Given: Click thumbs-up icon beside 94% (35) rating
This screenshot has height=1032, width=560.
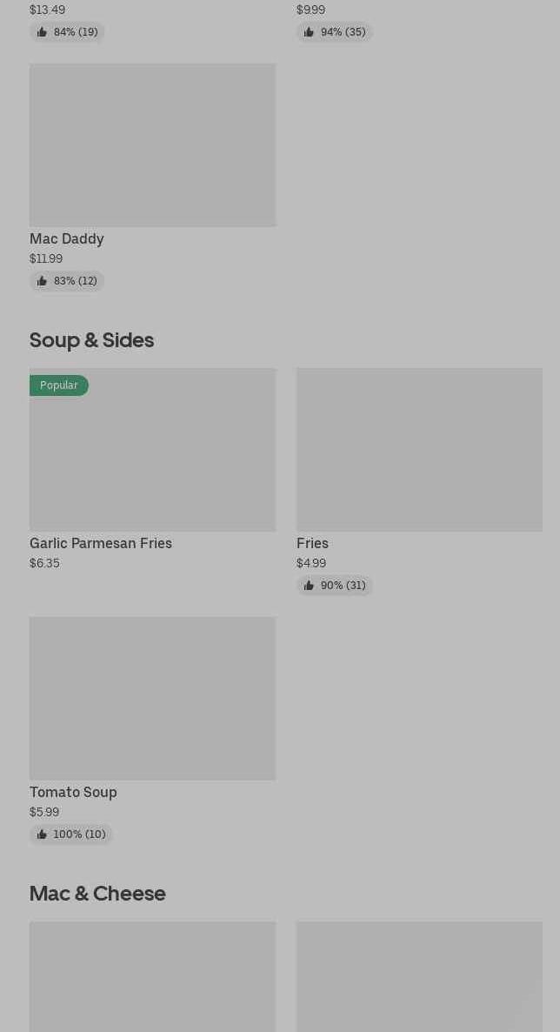Looking at the screenshot, I should coord(309,32).
